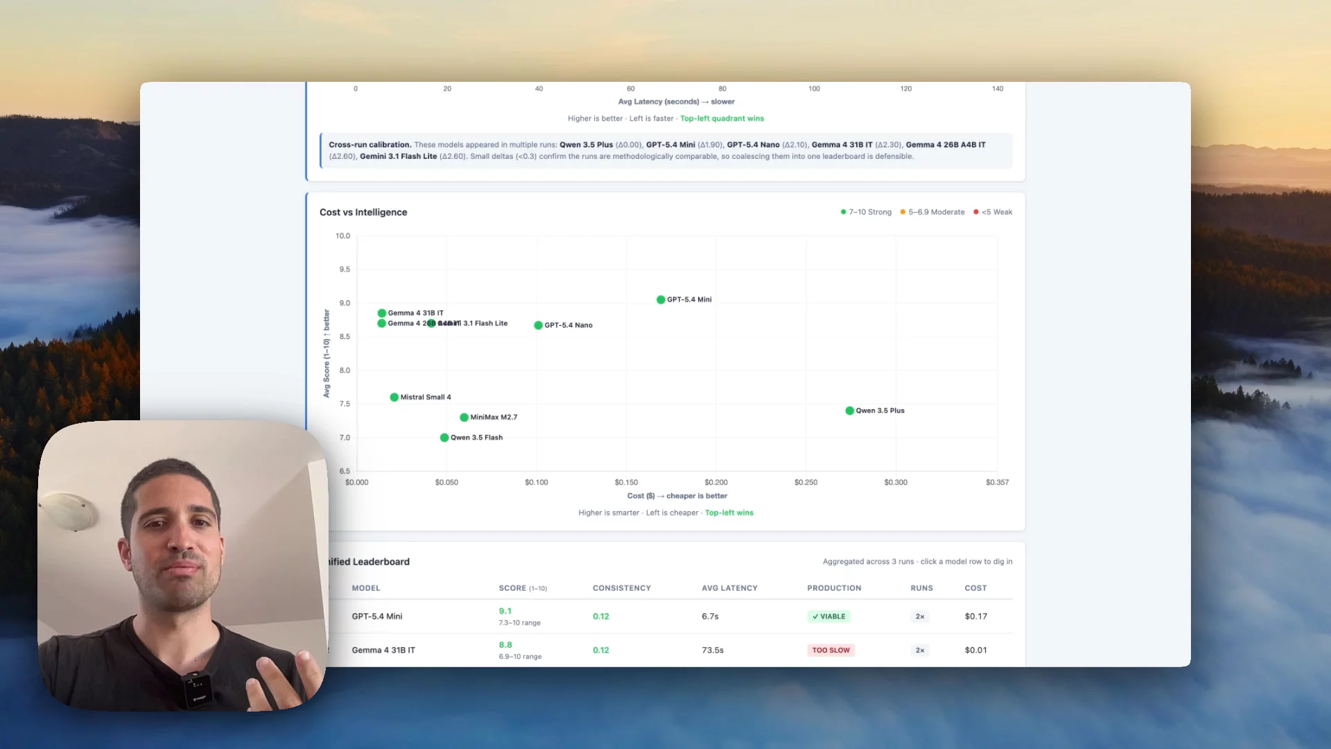The height and width of the screenshot is (749, 1331).
Task: Click the 9.1 score for GPT-5.4 Mini
Action: 505,611
